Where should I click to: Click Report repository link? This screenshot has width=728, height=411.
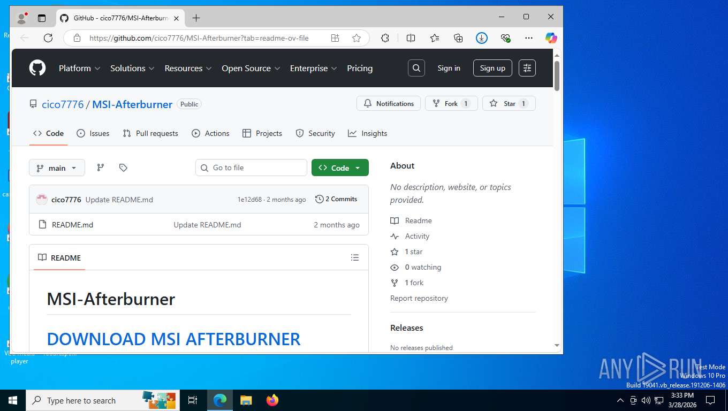[x=419, y=298]
